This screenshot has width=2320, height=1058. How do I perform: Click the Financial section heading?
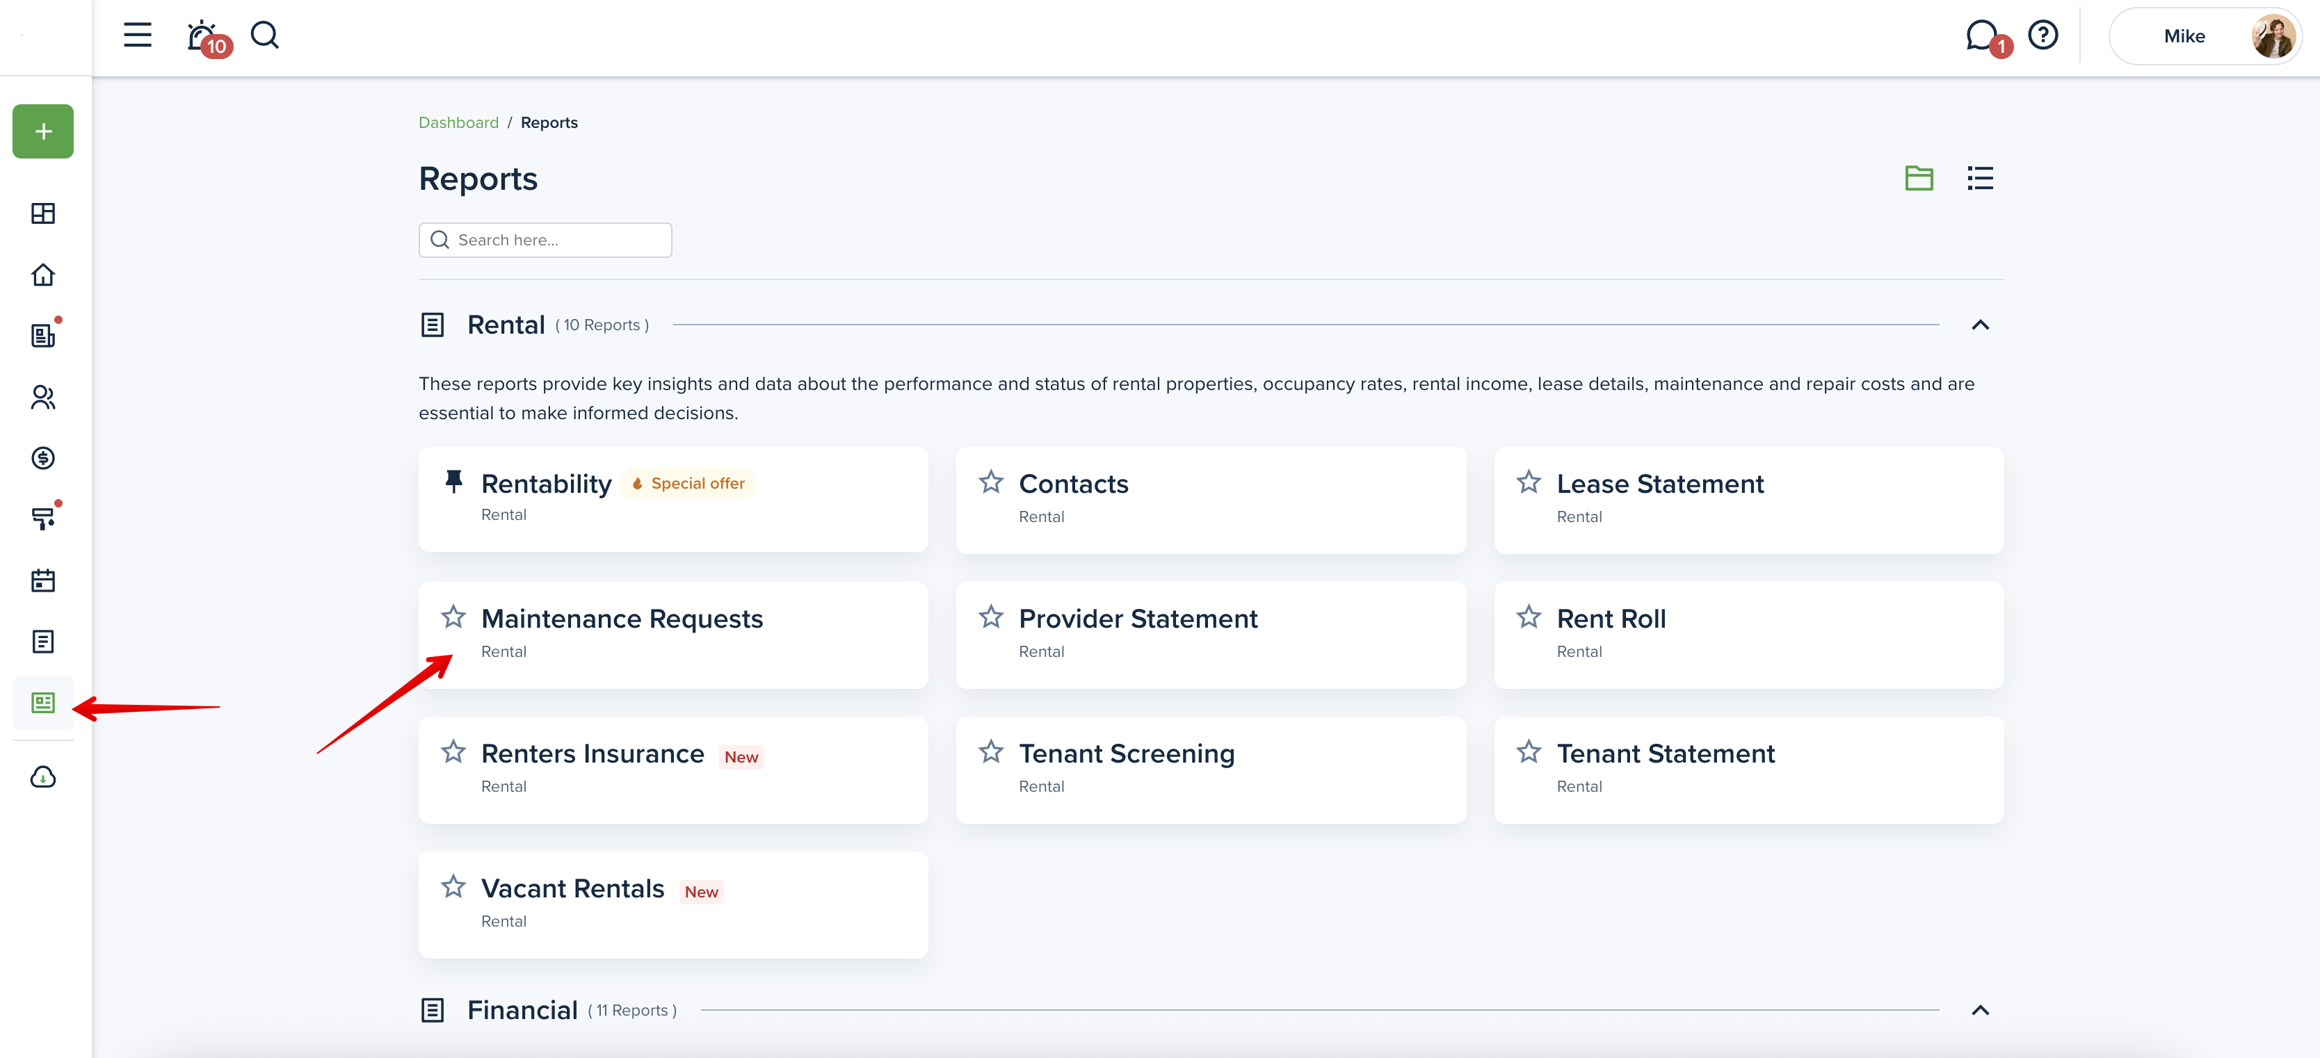(522, 1010)
